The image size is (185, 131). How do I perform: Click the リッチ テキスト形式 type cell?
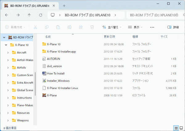(142, 74)
